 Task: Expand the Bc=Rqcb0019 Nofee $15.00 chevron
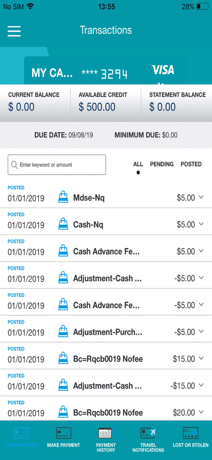point(201,358)
